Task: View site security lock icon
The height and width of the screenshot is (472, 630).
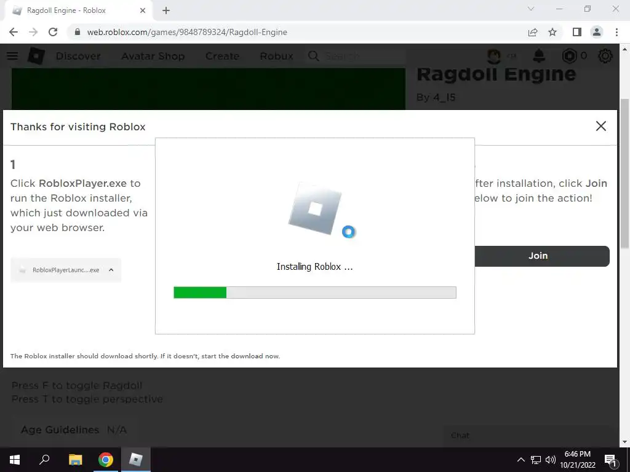Action: coord(78,32)
